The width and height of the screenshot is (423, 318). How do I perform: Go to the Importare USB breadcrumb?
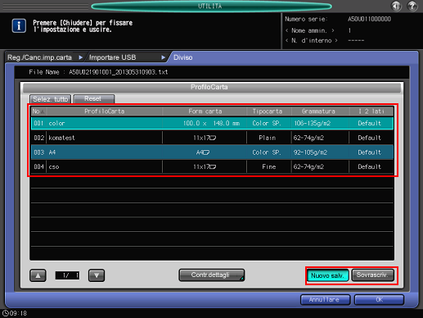pos(112,57)
